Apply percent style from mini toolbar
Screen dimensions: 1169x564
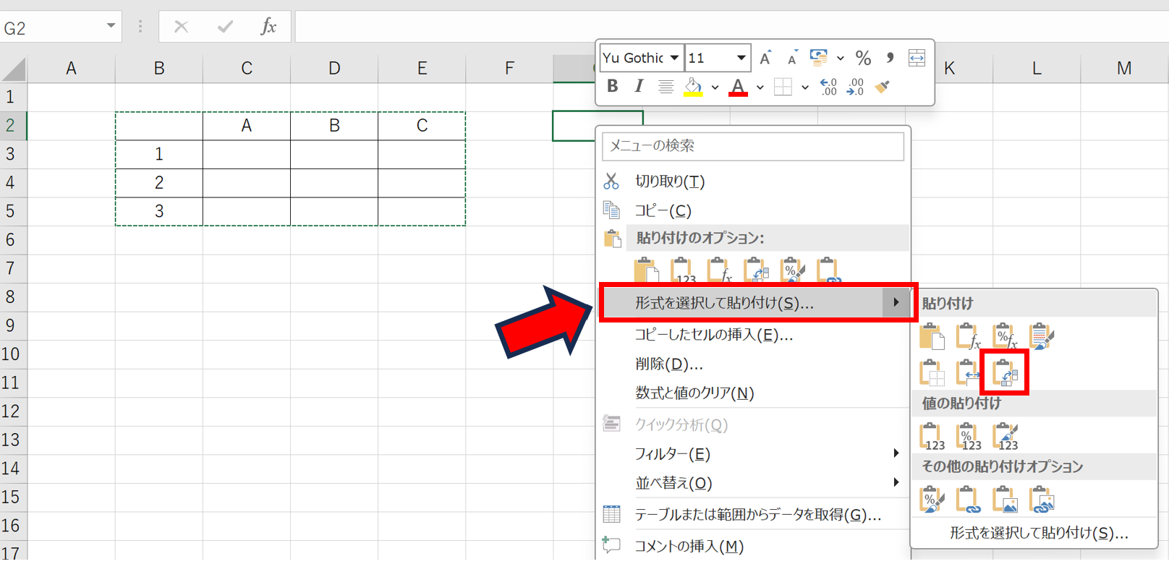pos(863,58)
